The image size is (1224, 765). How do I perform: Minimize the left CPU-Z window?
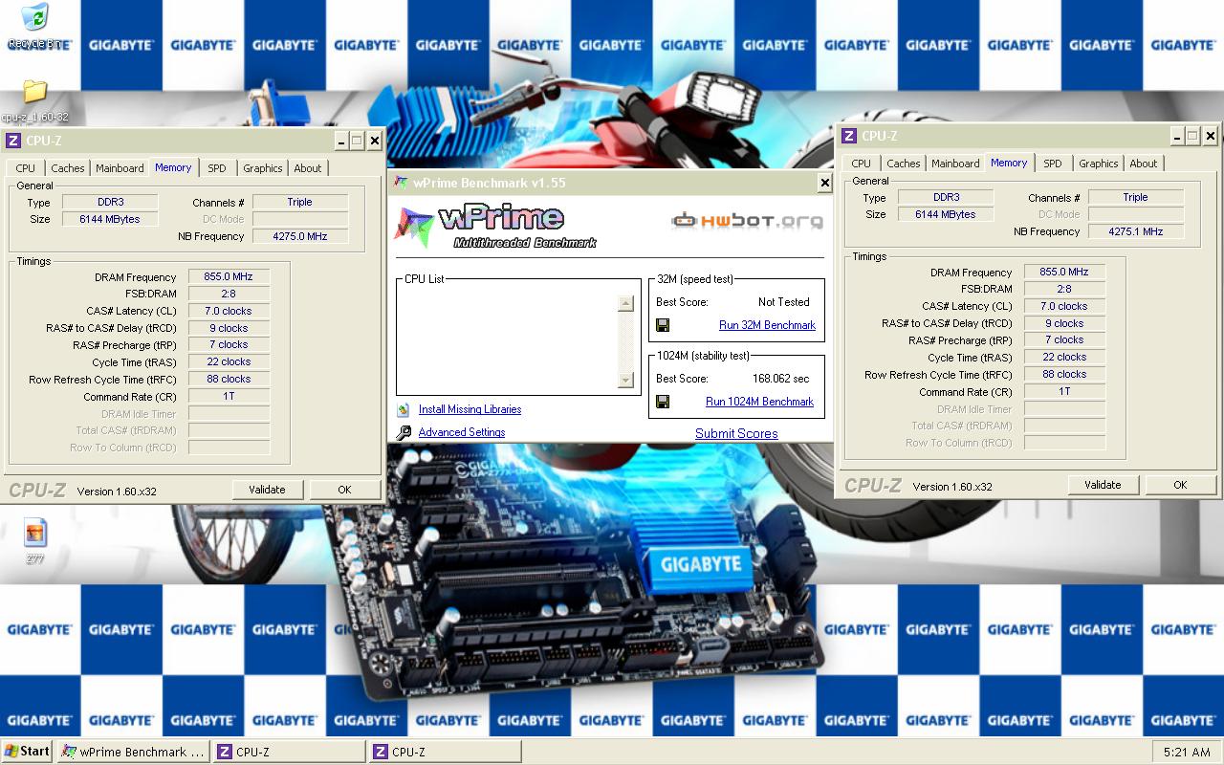[x=341, y=141]
